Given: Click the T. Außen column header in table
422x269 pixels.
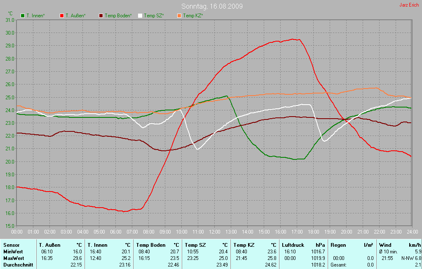Looking at the screenshot, I should [x=49, y=245].
